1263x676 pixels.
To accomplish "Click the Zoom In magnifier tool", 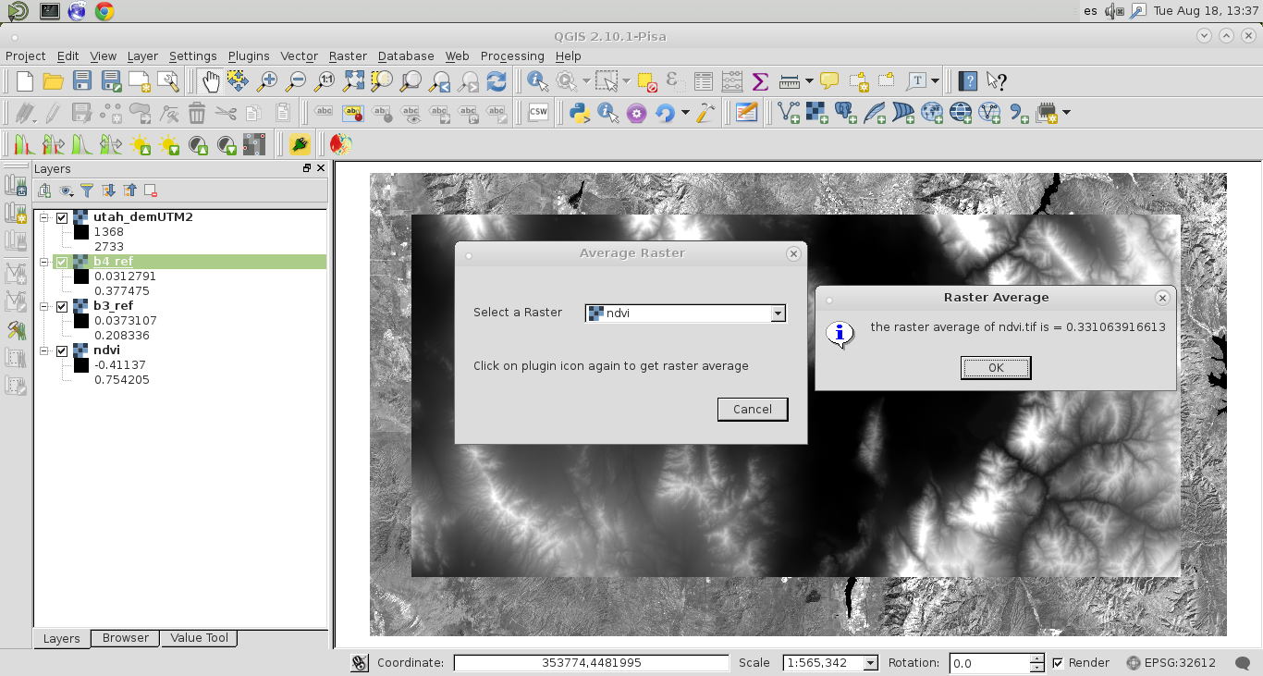I will click(x=266, y=81).
